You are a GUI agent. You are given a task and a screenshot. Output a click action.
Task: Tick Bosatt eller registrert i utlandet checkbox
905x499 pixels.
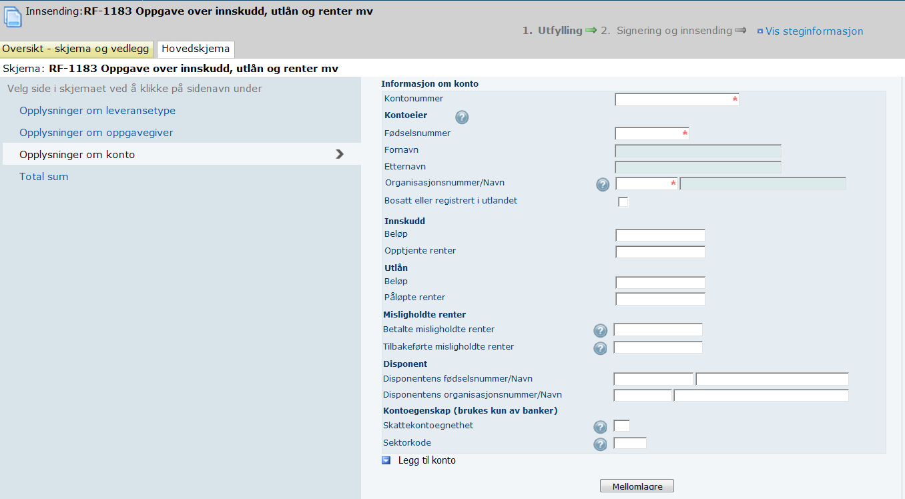pyautogui.click(x=623, y=202)
